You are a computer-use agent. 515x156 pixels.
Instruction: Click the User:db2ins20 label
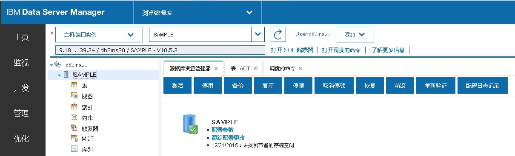point(313,34)
